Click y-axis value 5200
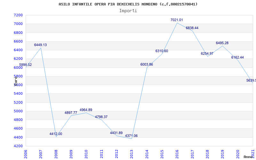The width and height of the screenshot is (256, 160). pos(19,102)
